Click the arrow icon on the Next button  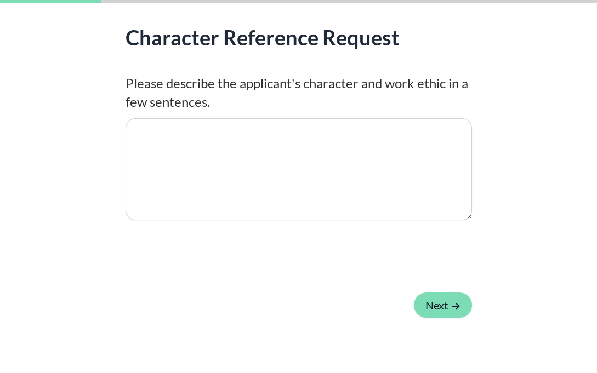(x=456, y=306)
